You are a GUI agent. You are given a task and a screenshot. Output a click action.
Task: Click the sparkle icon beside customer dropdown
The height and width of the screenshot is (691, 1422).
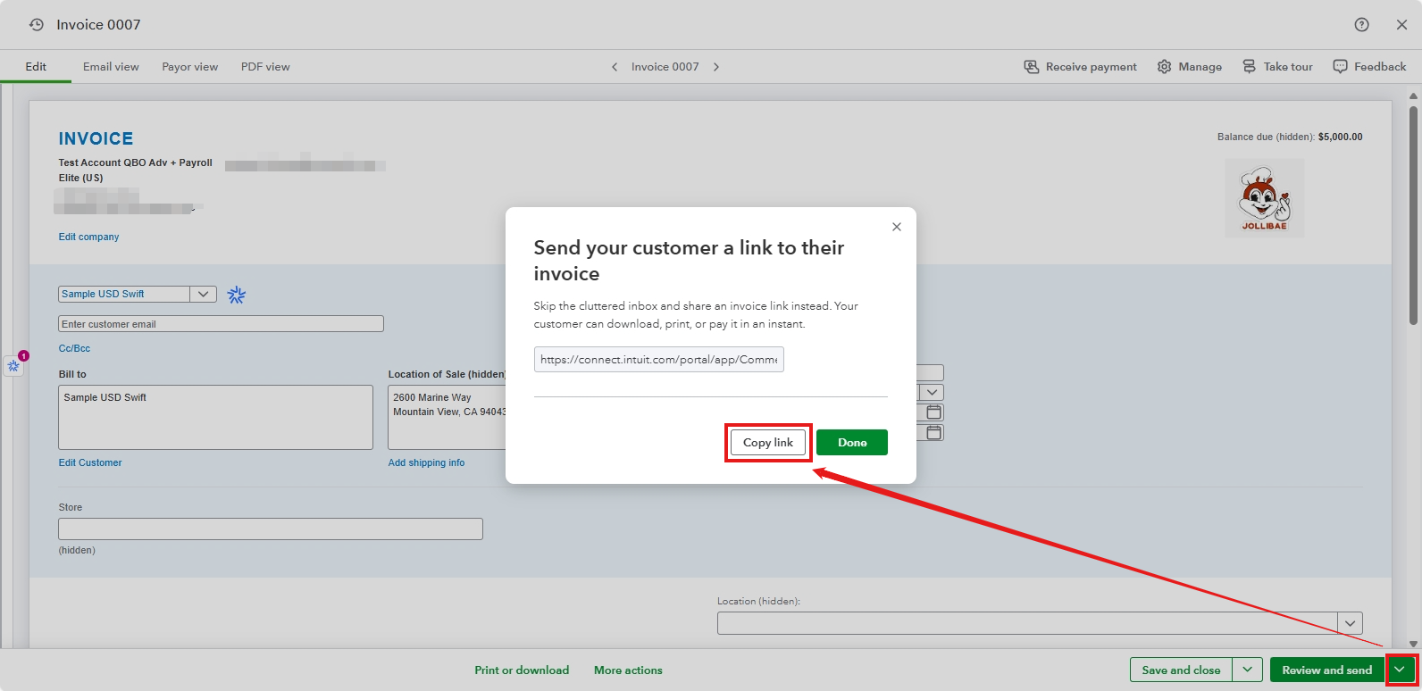pyautogui.click(x=236, y=295)
